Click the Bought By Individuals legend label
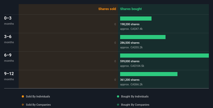 point(135,96)
